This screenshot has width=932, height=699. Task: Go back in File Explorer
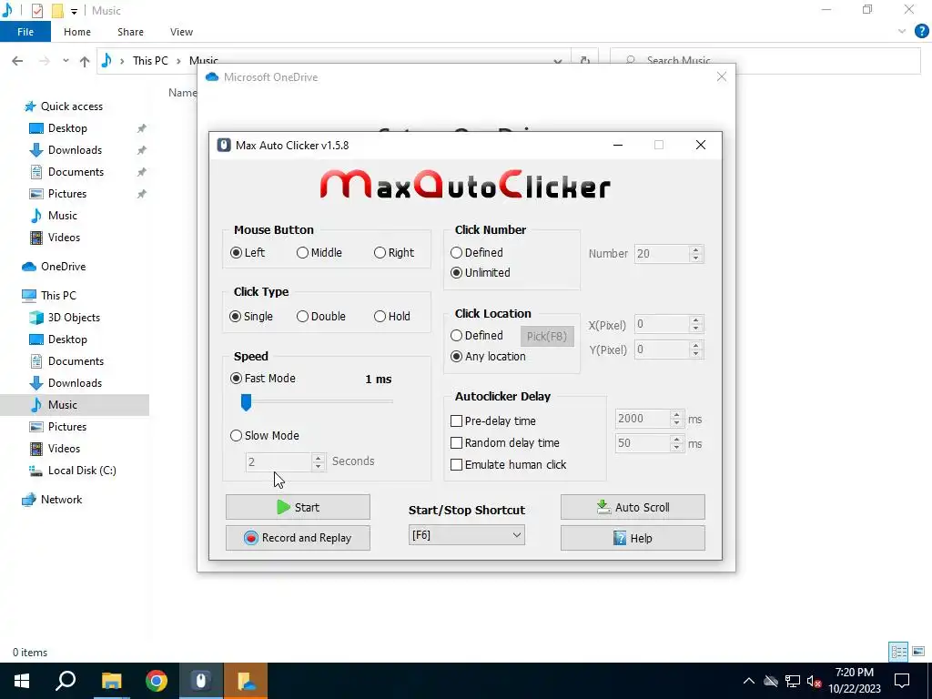click(x=17, y=61)
